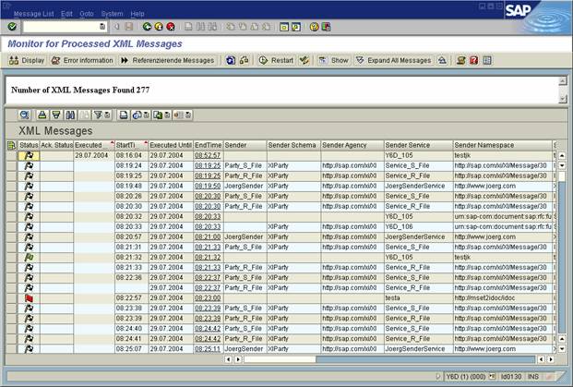Click the Select All icon in table corner
This screenshot has height=387, width=573.
(x=12, y=145)
